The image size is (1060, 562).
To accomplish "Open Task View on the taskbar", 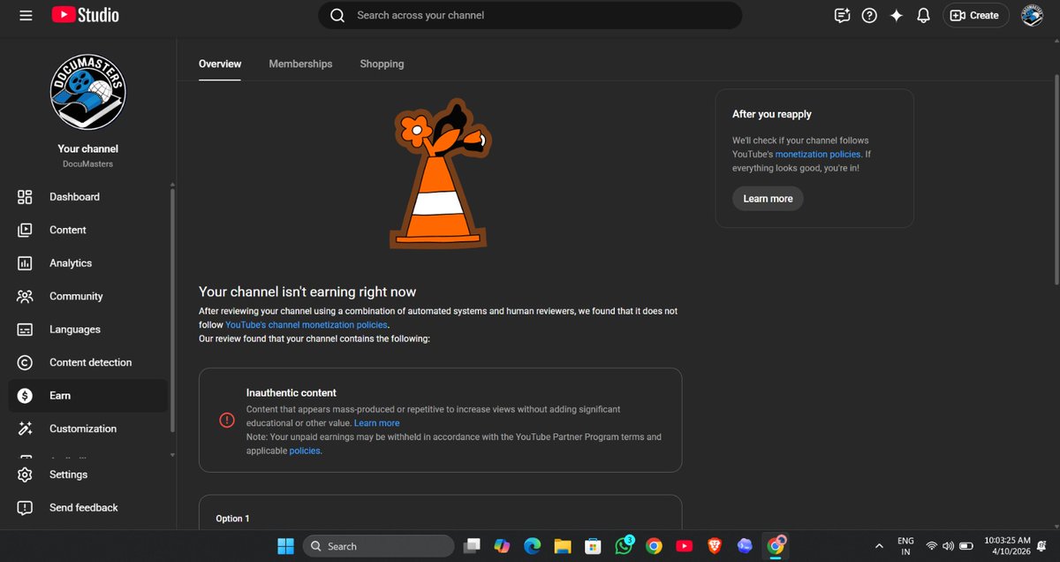I will pos(473,546).
